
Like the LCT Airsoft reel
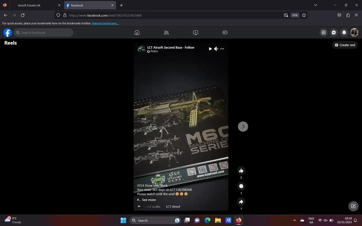click(x=241, y=170)
